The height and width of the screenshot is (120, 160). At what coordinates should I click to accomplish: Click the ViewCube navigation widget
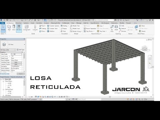click(145, 49)
